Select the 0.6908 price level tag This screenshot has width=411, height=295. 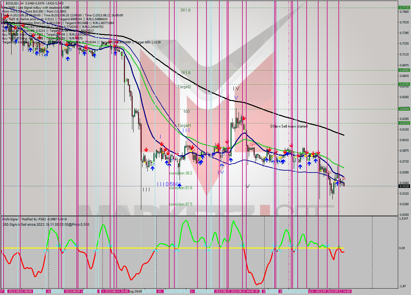click(403, 70)
